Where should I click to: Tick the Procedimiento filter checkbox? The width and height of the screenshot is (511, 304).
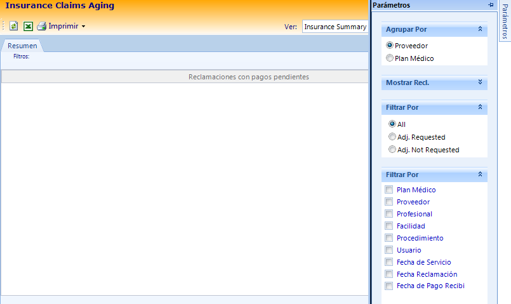tap(389, 238)
